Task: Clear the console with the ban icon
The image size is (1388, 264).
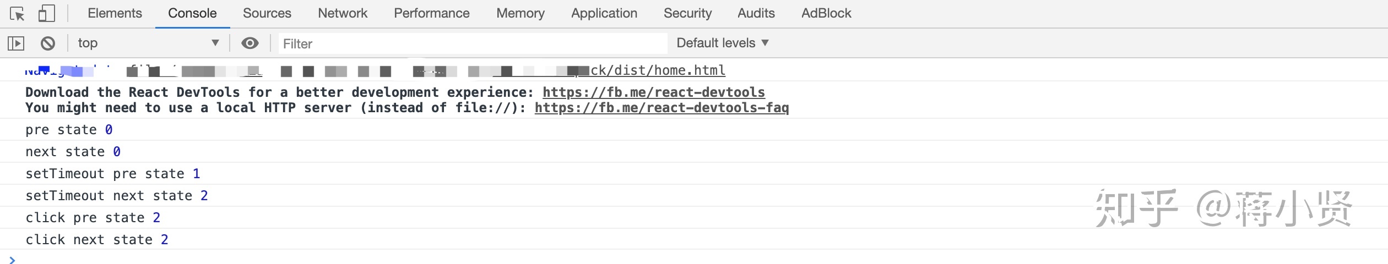Action: pyautogui.click(x=48, y=43)
